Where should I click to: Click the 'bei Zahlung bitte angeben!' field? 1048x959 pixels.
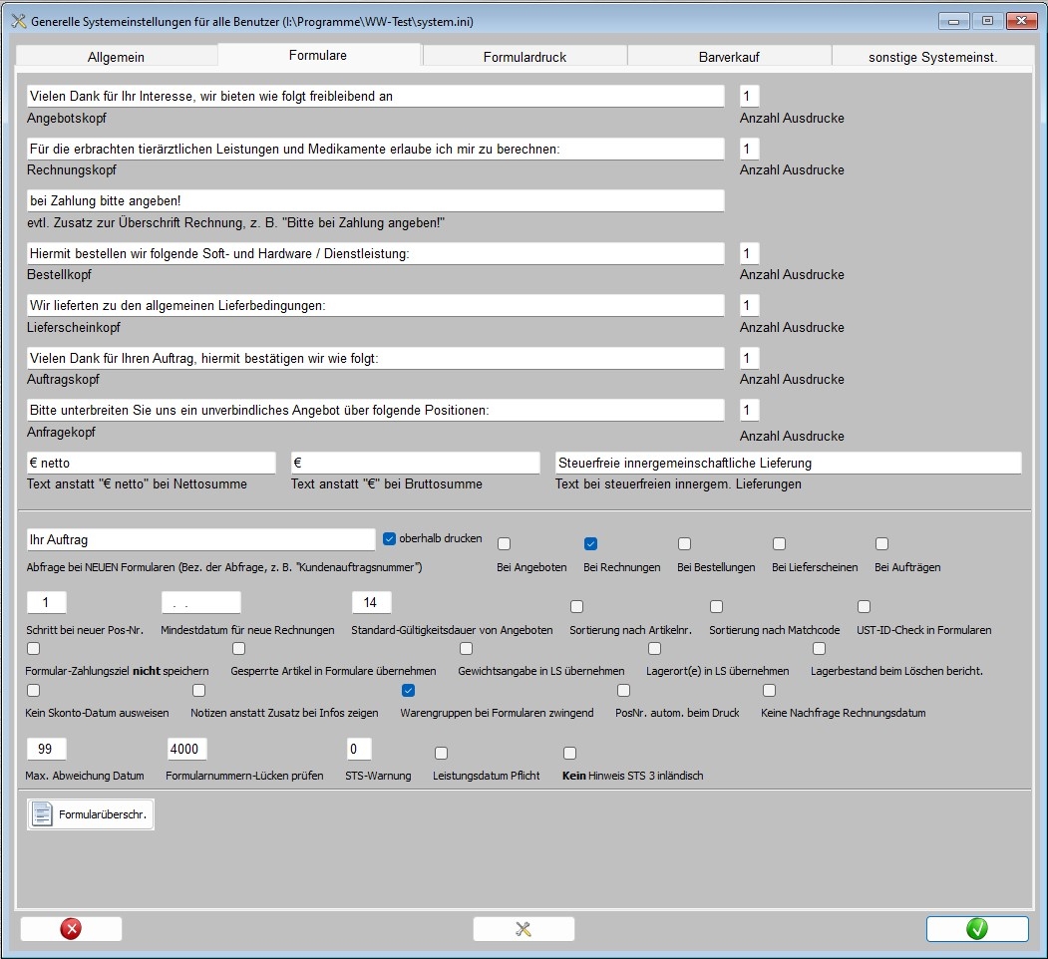376,201
